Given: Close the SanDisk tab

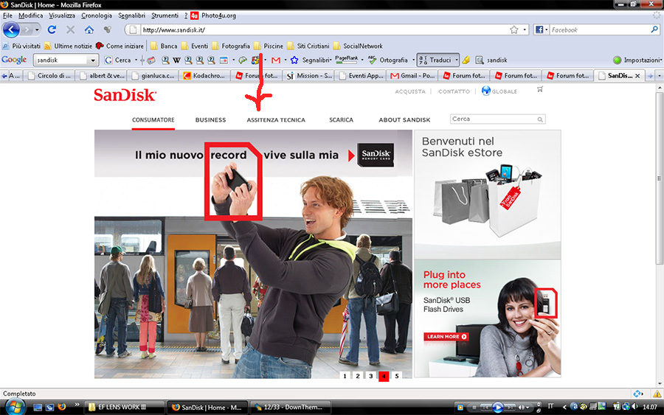Looking at the screenshot, I should click(637, 76).
